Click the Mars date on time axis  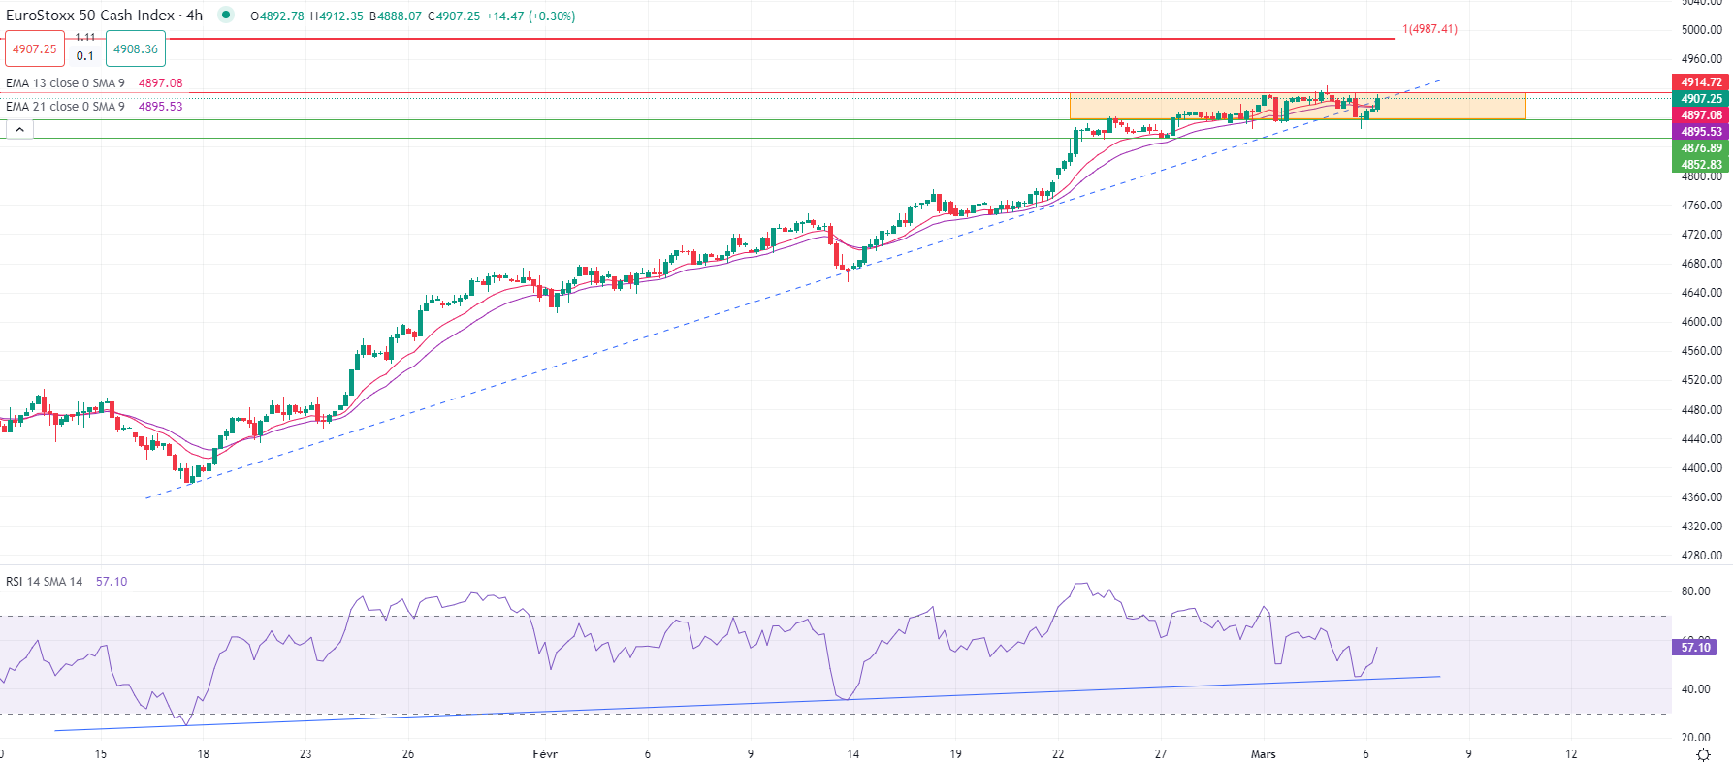click(1263, 754)
